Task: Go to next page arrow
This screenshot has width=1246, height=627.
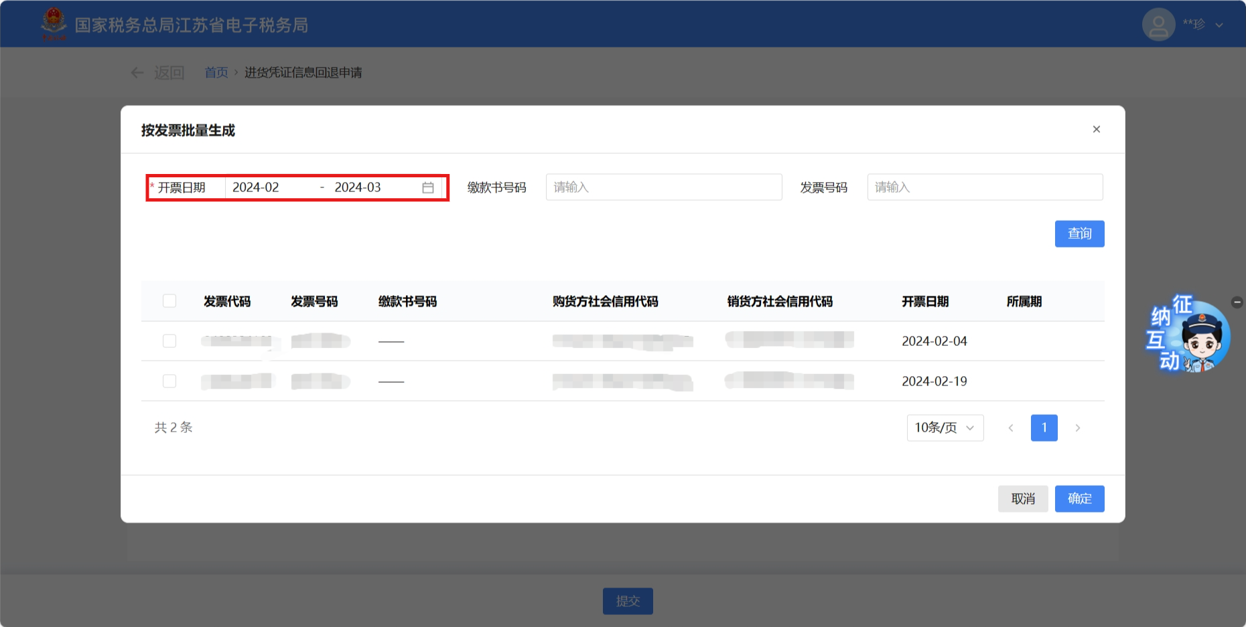Action: click(x=1077, y=428)
